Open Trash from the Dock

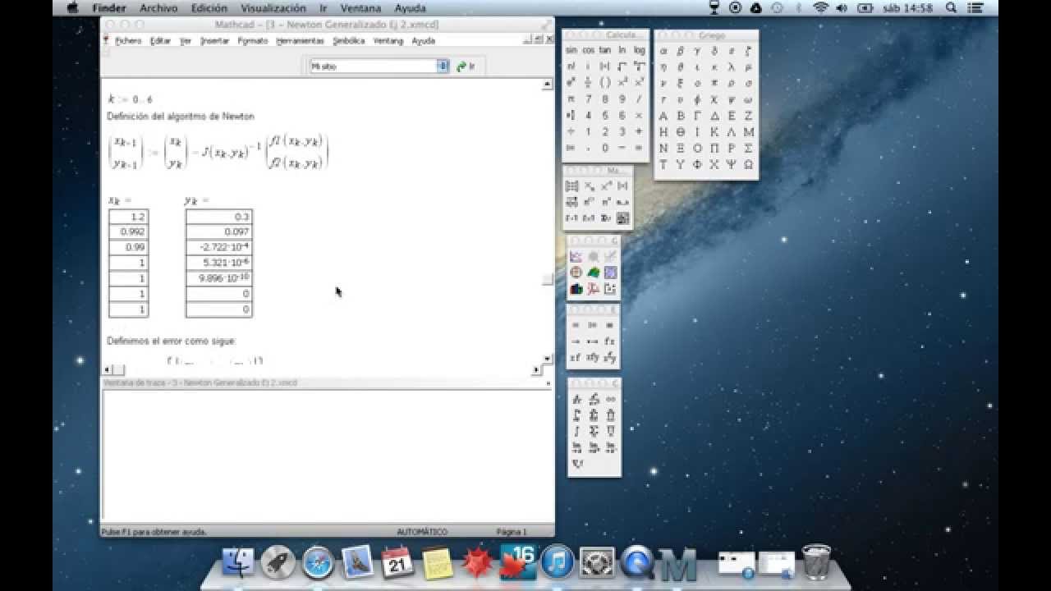816,561
